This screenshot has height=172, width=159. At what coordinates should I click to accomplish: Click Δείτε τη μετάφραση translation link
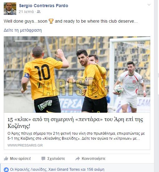coord(23,30)
